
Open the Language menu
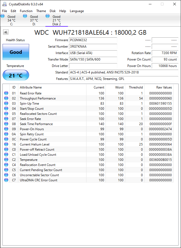pos(77,11)
